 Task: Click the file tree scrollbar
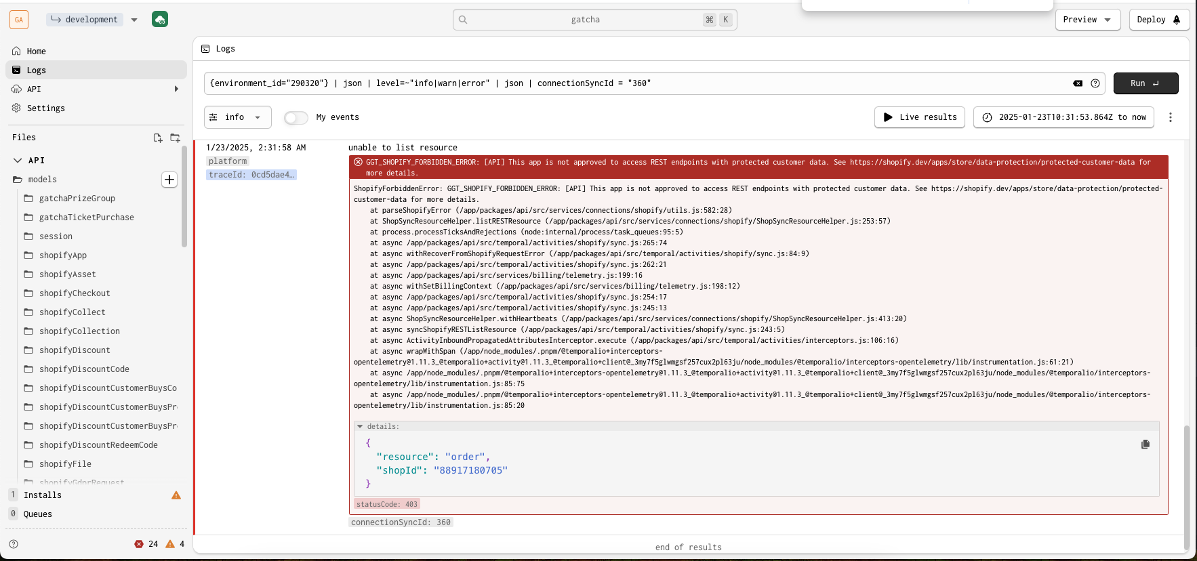[x=184, y=196]
